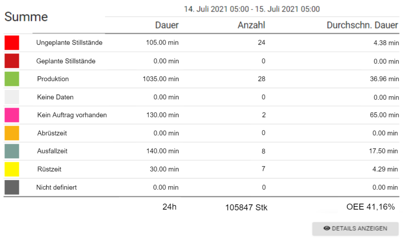The width and height of the screenshot is (405, 239).
Task: Click the orange Abrüstzeit color swatch
Action: pos(12,133)
